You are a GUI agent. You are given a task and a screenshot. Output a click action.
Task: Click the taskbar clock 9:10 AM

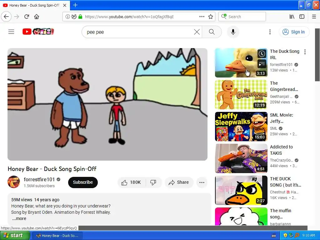pos(308,235)
